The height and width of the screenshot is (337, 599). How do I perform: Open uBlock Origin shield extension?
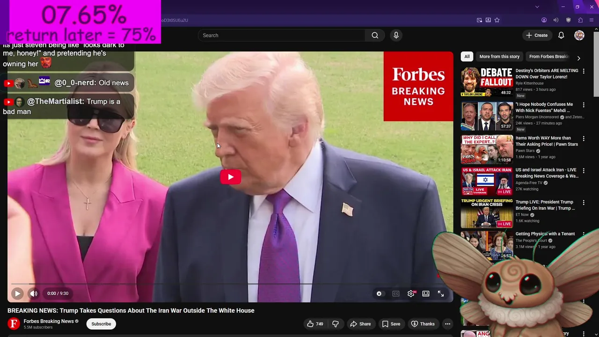pyautogui.click(x=568, y=20)
